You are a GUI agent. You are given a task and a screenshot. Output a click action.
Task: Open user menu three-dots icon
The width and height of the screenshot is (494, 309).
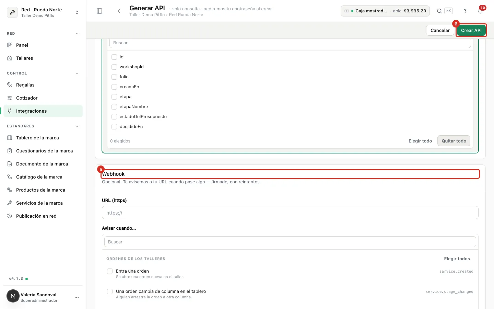77,297
